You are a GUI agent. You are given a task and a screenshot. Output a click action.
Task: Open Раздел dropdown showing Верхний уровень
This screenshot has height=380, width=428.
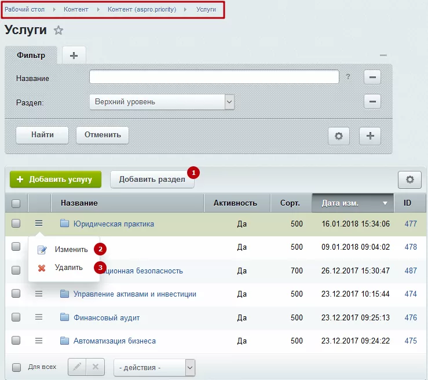click(x=162, y=102)
